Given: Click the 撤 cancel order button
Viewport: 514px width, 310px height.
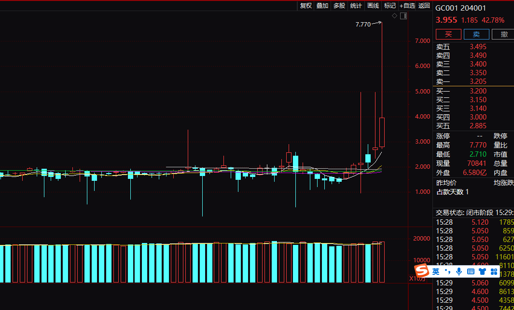Looking at the screenshot, I should 504,34.
